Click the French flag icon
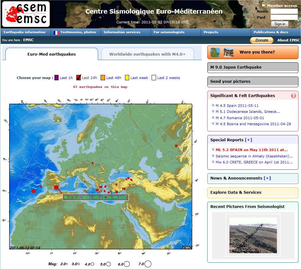301x269 pixels. [56, 33]
